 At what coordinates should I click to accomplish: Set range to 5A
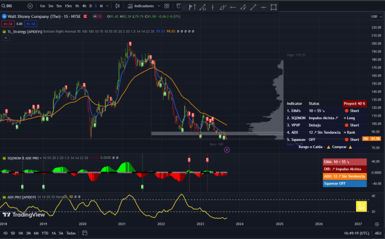click(x=61, y=233)
